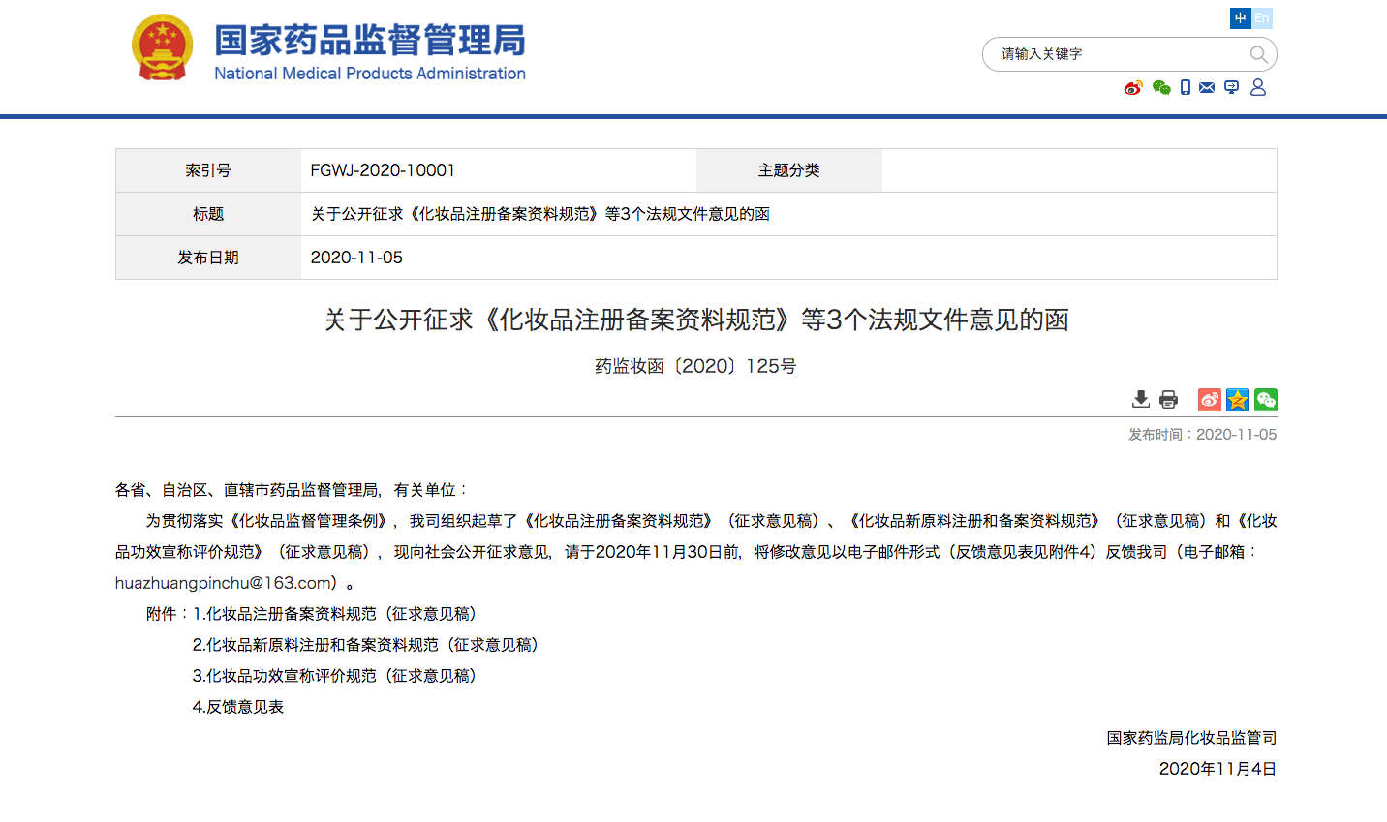The height and width of the screenshot is (822, 1387).
Task: Click the mobile phone icon in header
Action: (x=1186, y=87)
